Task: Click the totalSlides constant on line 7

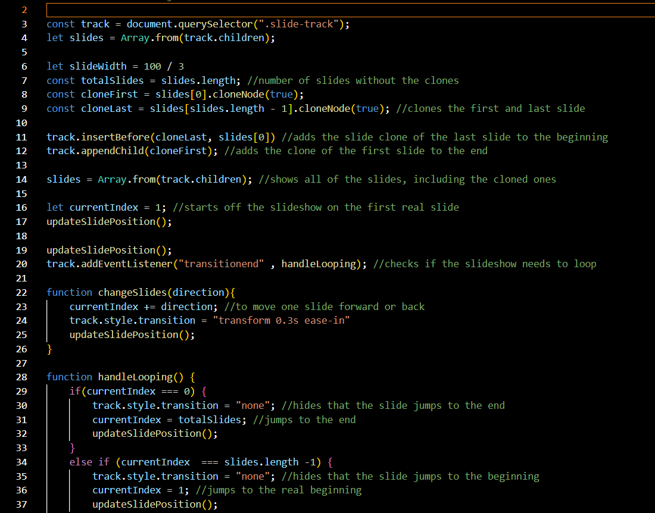Action: click(x=112, y=80)
